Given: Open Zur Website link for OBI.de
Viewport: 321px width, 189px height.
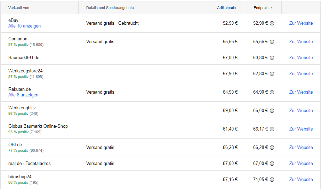Looking at the screenshot, I should click(301, 147).
